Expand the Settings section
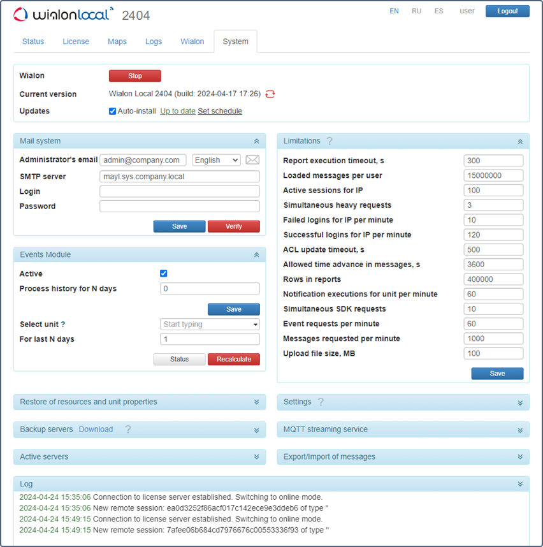The height and width of the screenshot is (547, 543). [520, 403]
